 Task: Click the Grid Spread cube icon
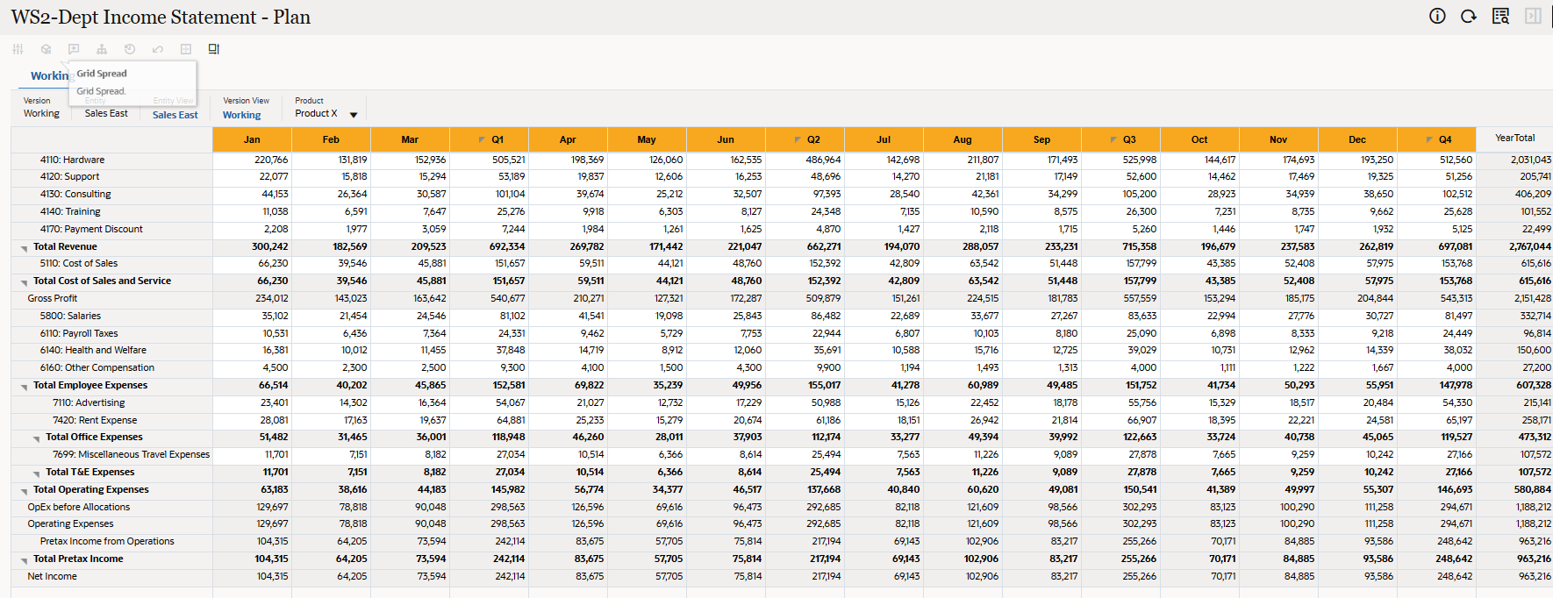click(x=46, y=49)
